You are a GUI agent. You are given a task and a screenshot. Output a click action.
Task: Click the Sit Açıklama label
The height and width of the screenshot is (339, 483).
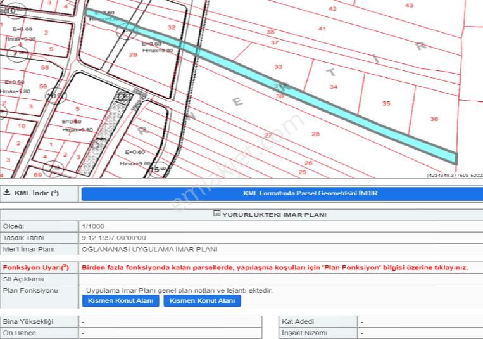(23, 279)
